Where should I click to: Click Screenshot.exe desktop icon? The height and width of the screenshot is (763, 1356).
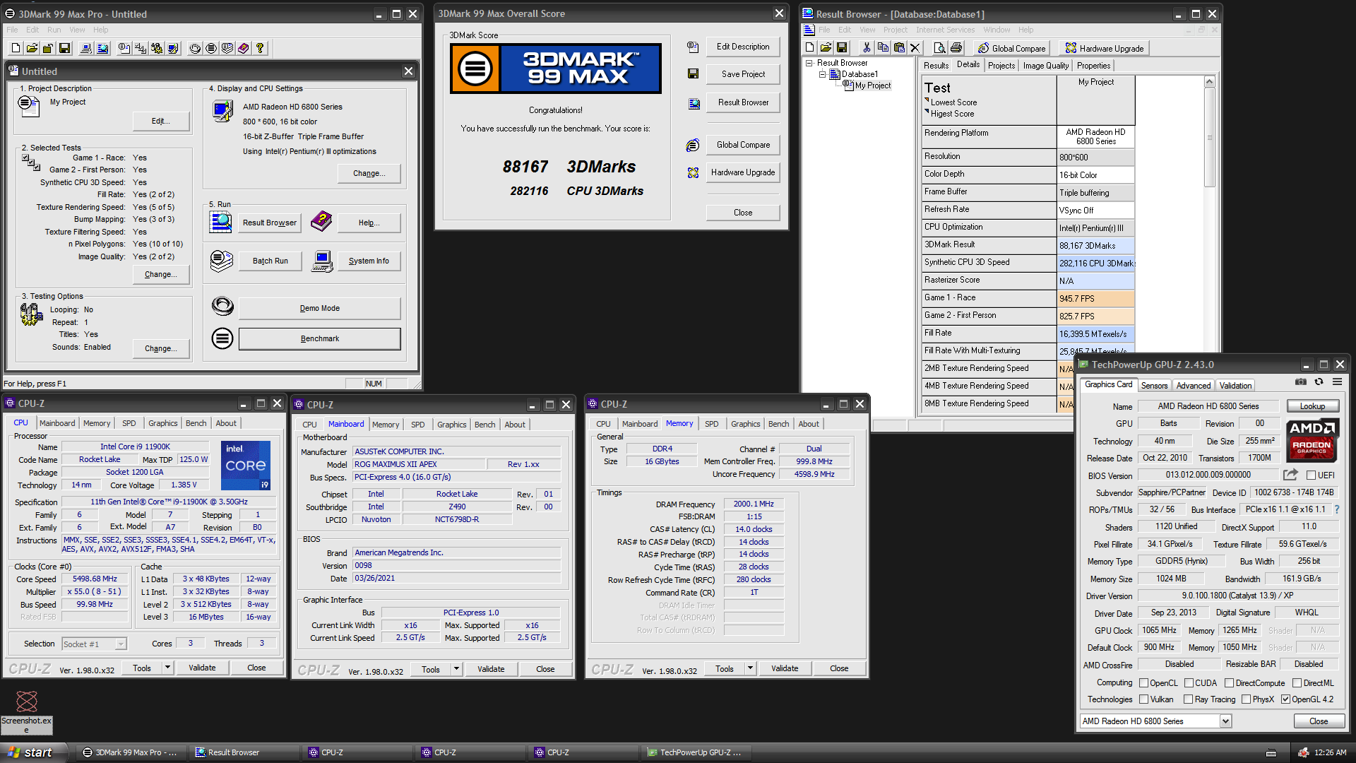coord(27,712)
